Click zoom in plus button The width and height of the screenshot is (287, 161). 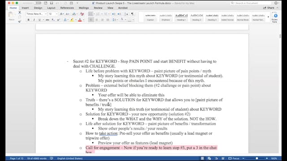267,158
